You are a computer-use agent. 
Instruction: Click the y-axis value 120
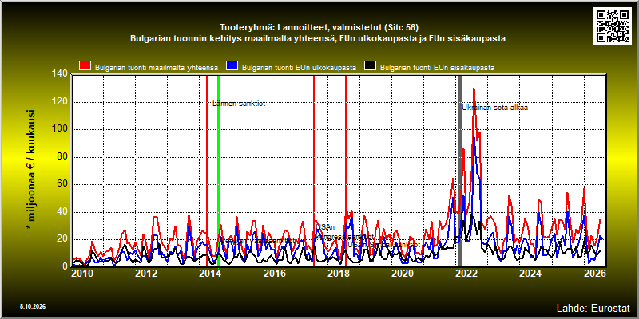(61, 102)
